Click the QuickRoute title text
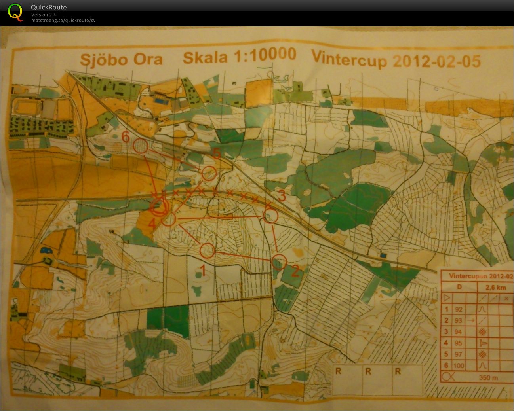This screenshot has height=411, width=514. tap(49, 7)
